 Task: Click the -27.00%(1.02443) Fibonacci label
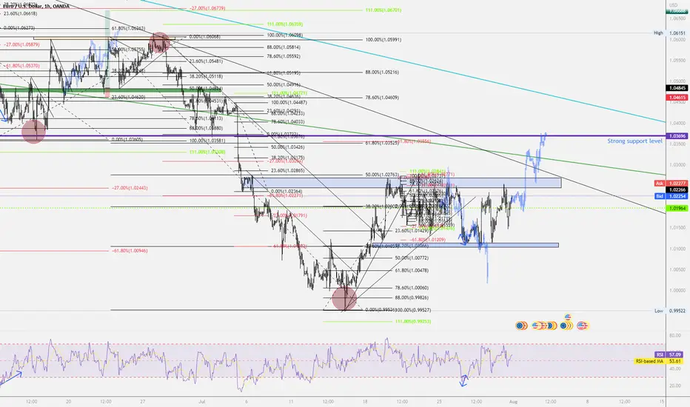(x=130, y=188)
